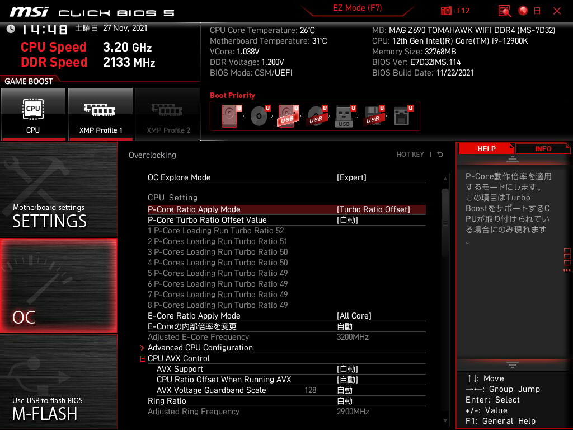Open the HOT KEY list
Viewport: 573px width, 430px height.
(x=410, y=155)
